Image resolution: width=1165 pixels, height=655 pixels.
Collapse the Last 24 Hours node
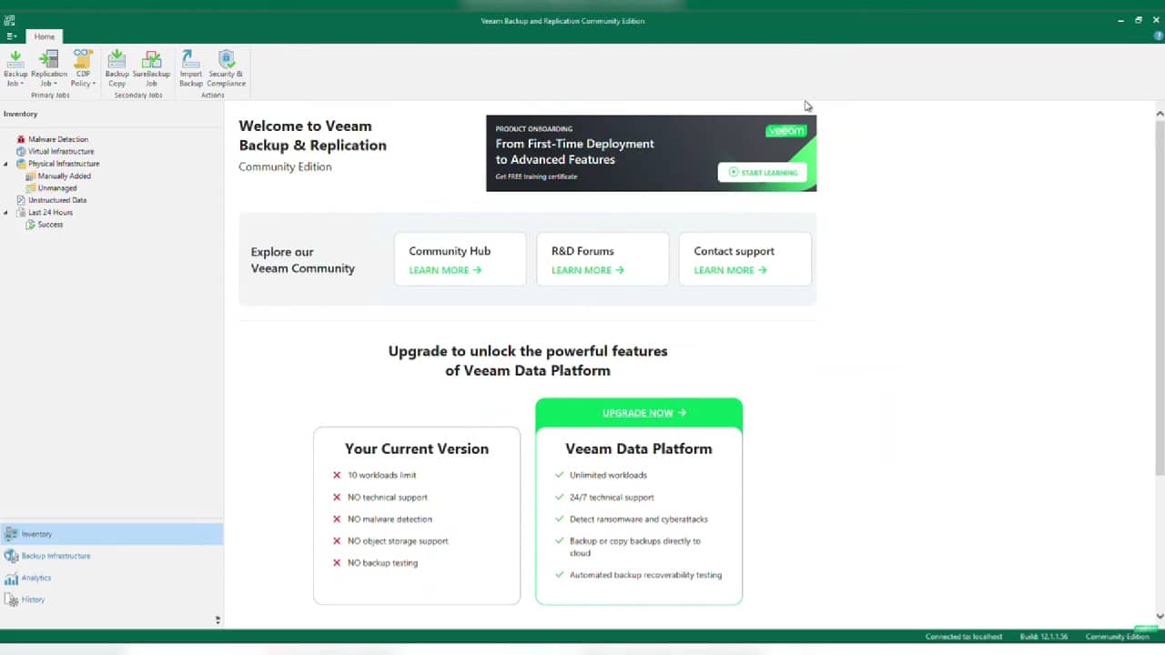[x=6, y=213]
